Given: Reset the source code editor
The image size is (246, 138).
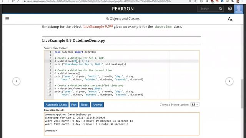Looking at the screenshot, I should click(x=85, y=105).
